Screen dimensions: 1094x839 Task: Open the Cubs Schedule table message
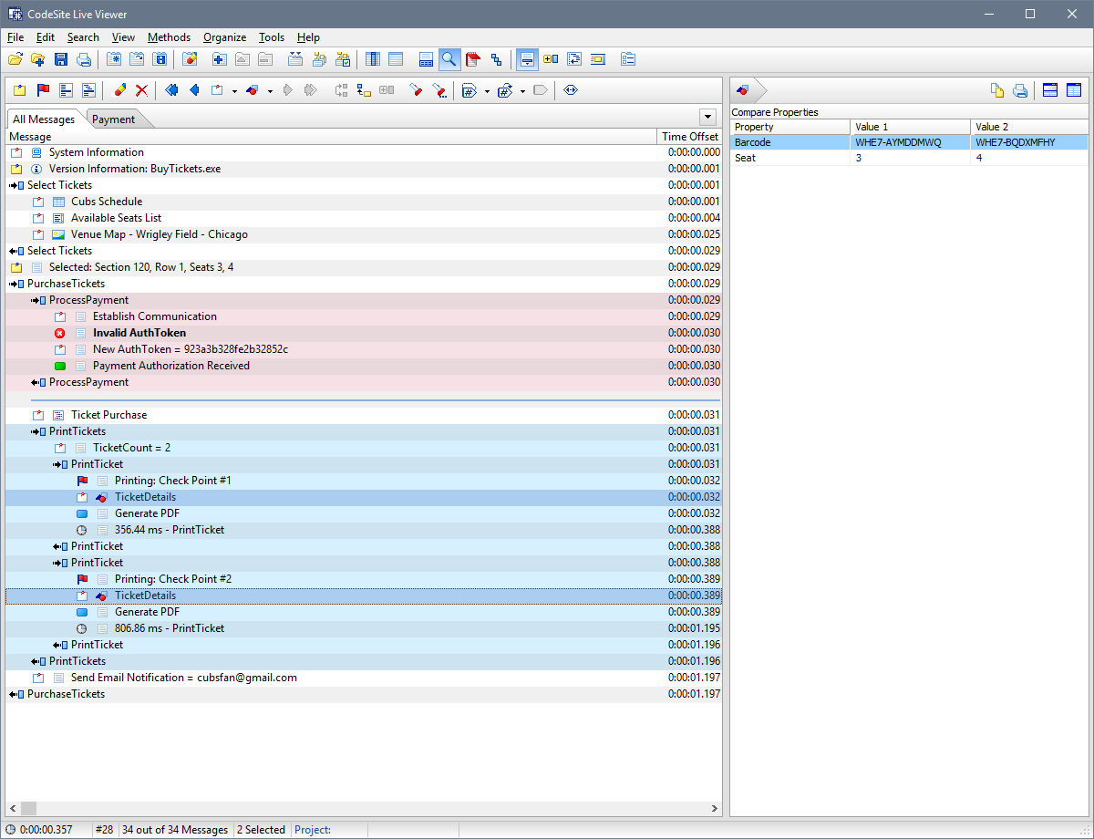coord(107,201)
